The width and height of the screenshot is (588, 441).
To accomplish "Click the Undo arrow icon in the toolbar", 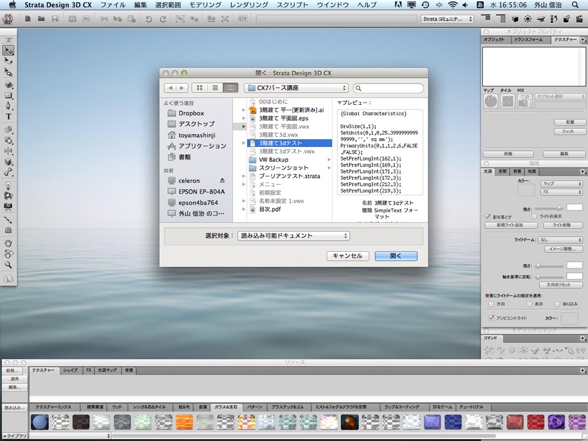I will coord(149,19).
